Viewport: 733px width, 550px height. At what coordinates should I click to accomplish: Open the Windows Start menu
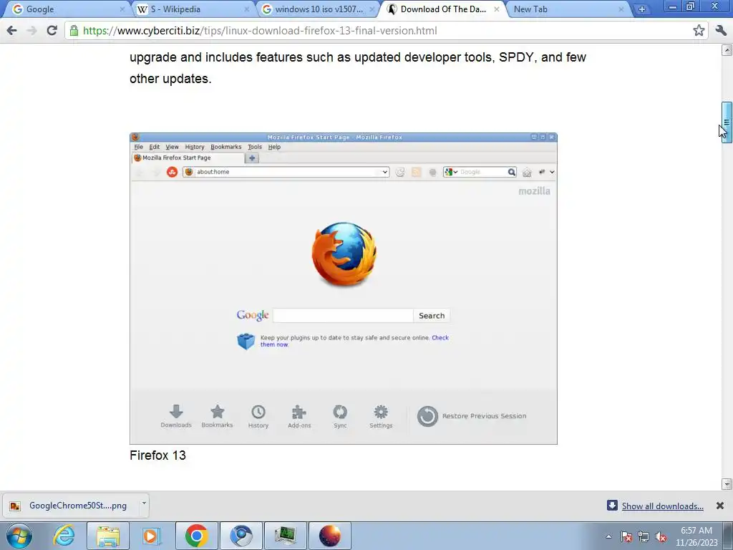pyautogui.click(x=19, y=536)
